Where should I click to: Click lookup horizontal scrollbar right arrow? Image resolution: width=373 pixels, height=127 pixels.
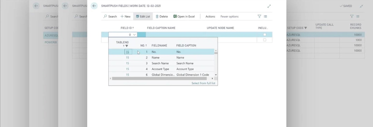pyautogui.click(x=212, y=78)
